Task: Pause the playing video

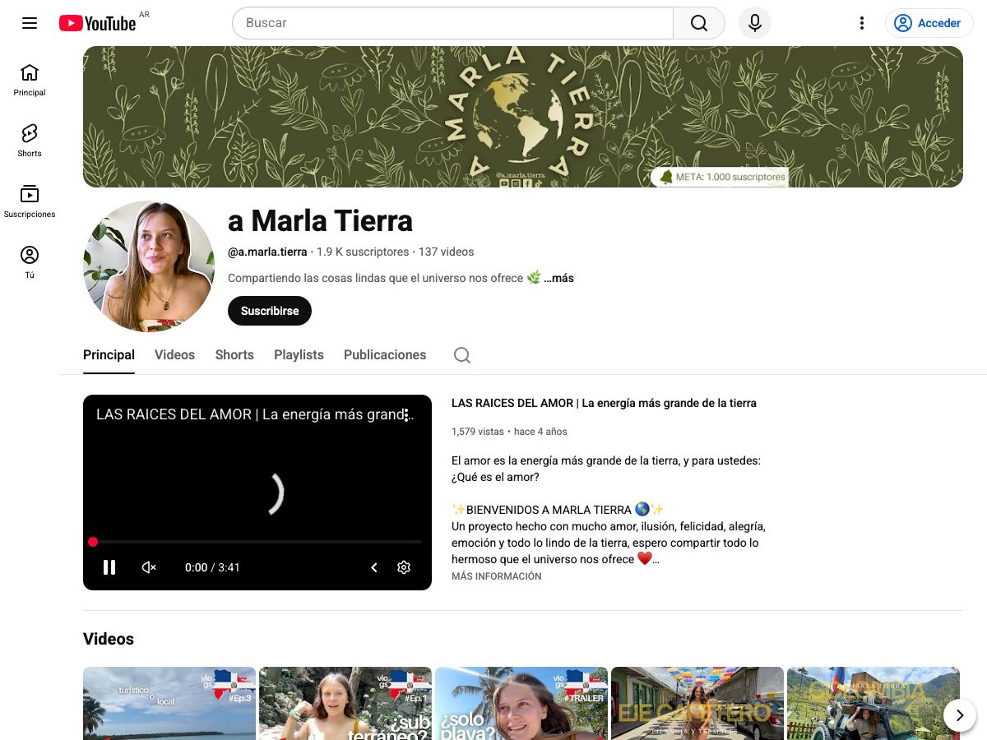Action: point(109,567)
